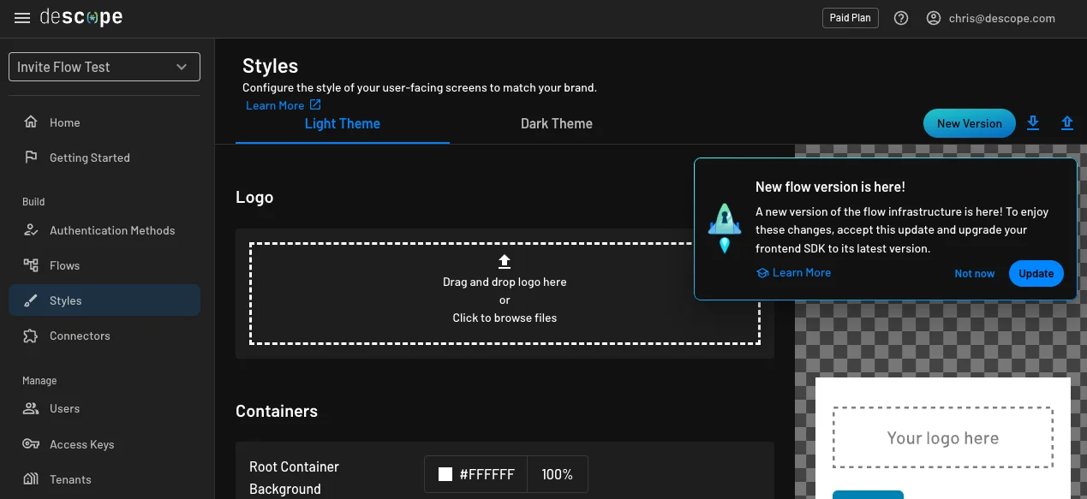1087x499 pixels.
Task: Click the Descope logo
Action: (x=81, y=17)
